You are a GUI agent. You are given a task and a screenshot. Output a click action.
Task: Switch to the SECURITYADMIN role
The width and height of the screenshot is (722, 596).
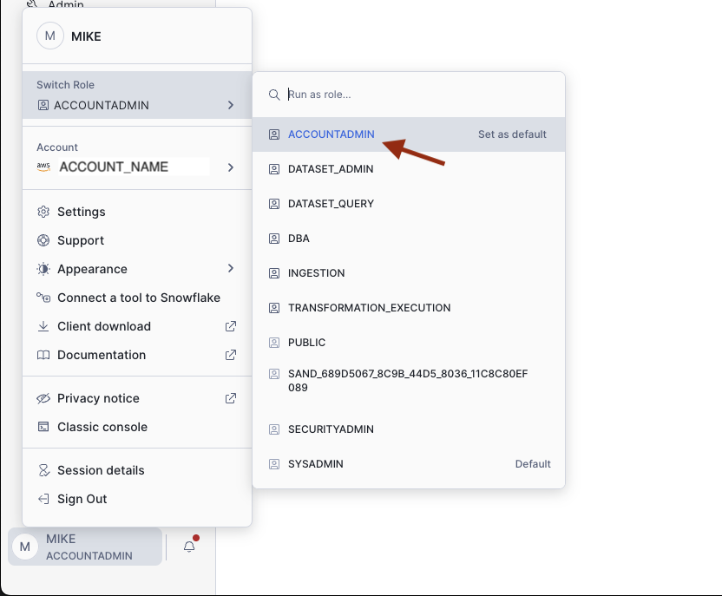pos(409,429)
